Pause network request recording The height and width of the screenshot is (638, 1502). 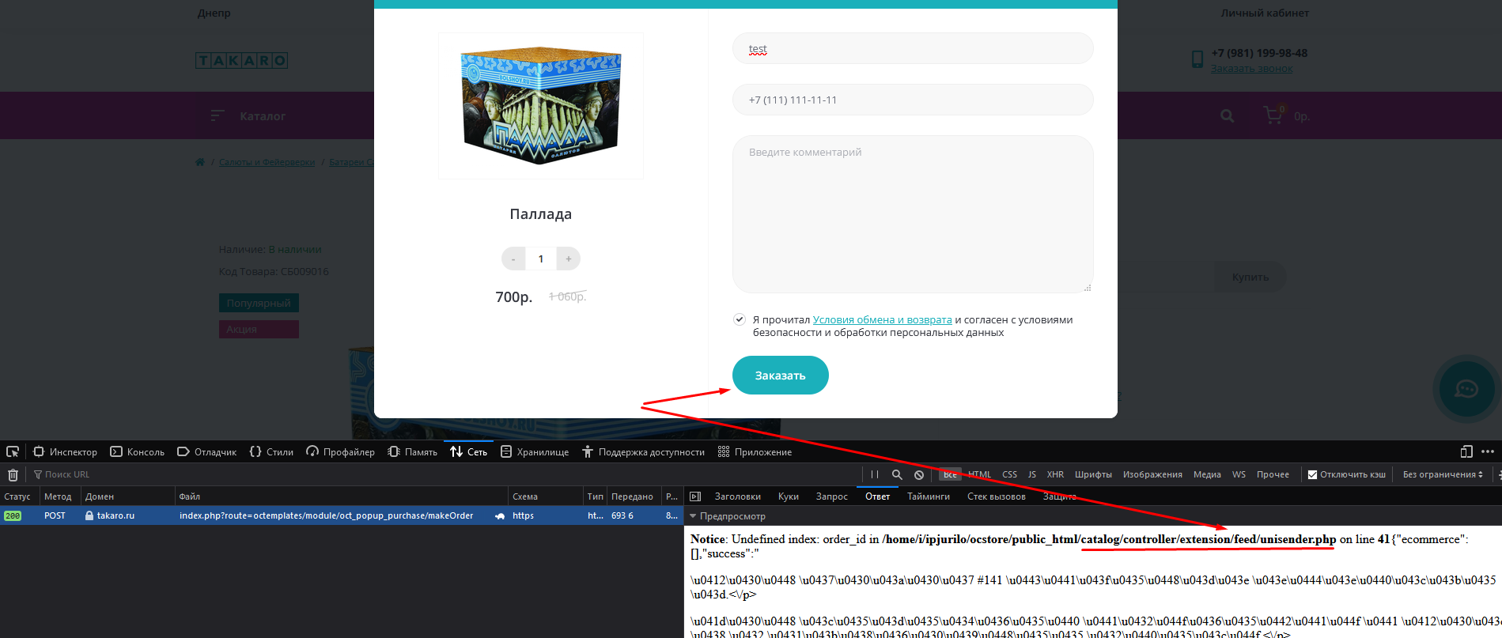tap(875, 475)
